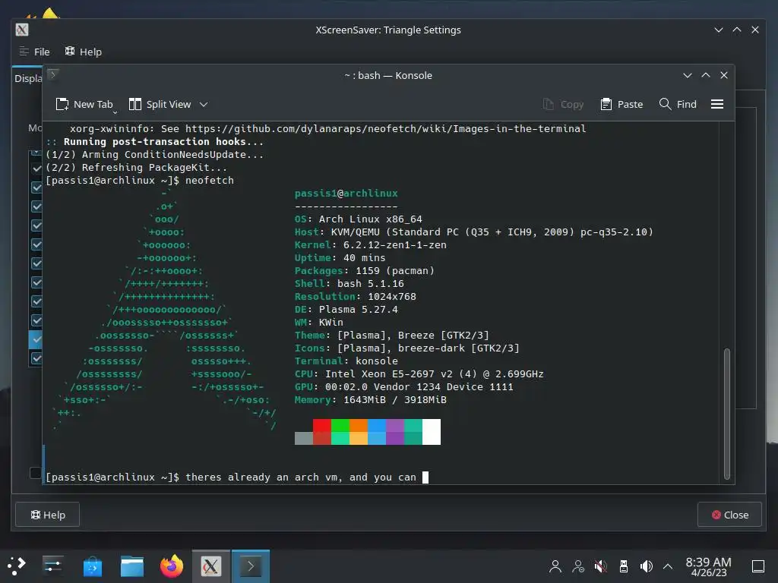
Task: Click the muted microphone tray icon
Action: [x=601, y=566]
